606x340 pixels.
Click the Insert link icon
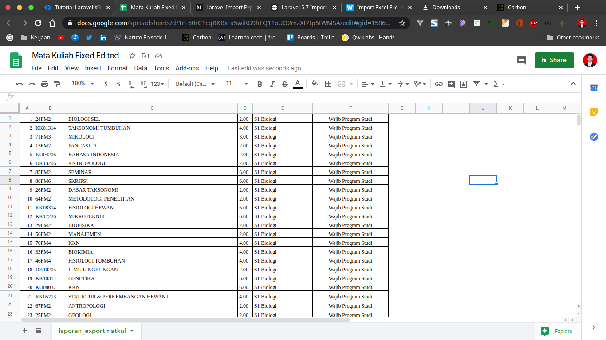point(439,84)
